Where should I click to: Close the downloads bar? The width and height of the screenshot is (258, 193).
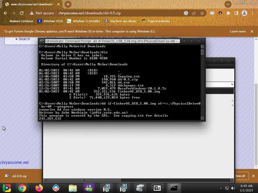pyautogui.click(x=253, y=176)
